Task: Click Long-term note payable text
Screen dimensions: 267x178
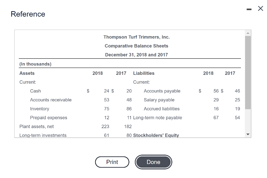Action: 157,117
